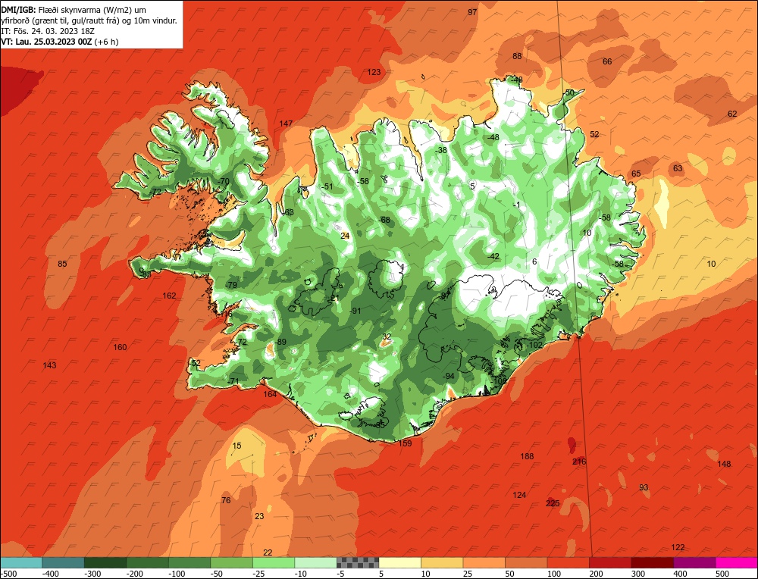The height and width of the screenshot is (579, 758).
Task: Click the map value 124
Action: point(519,494)
